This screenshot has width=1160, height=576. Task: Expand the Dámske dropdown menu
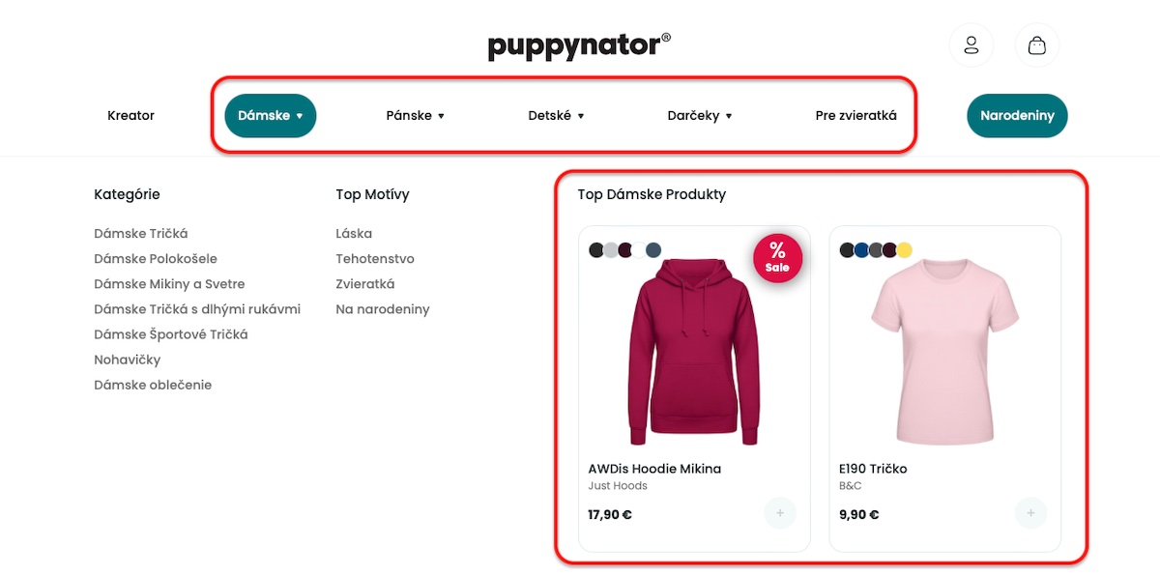(271, 116)
